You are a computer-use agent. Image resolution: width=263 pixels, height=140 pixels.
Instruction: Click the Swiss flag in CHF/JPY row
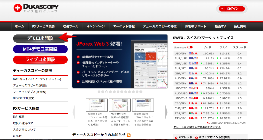[191, 108]
